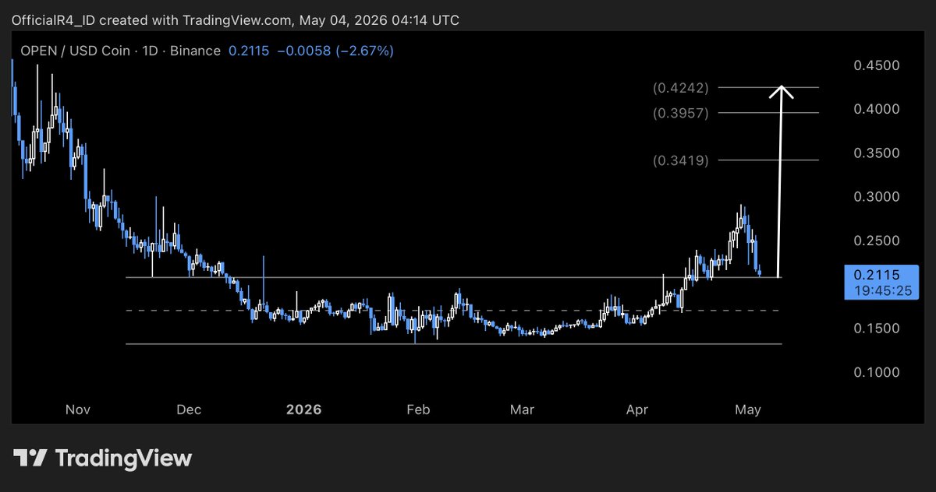Click the 0.3500 price axis label
Viewport: 936px width, 492px height.
877,153
